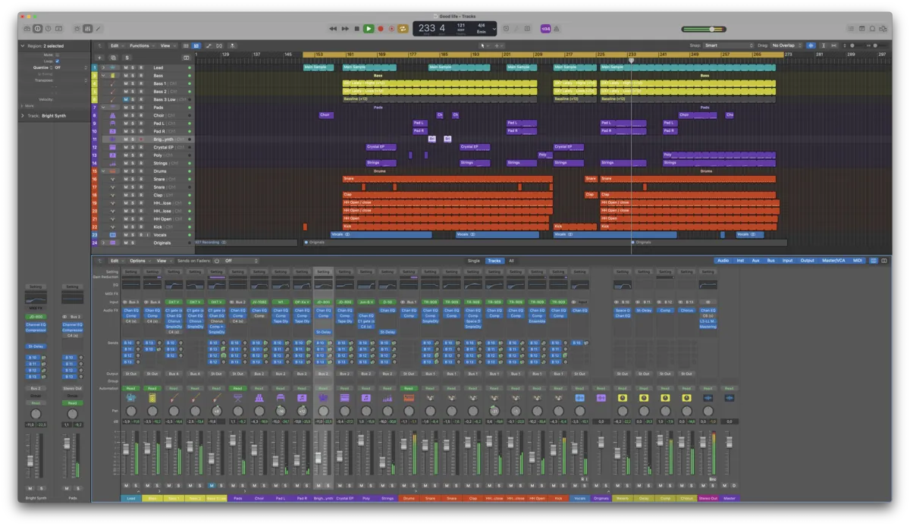
Task: Mute the Lead track
Action: [126, 67]
